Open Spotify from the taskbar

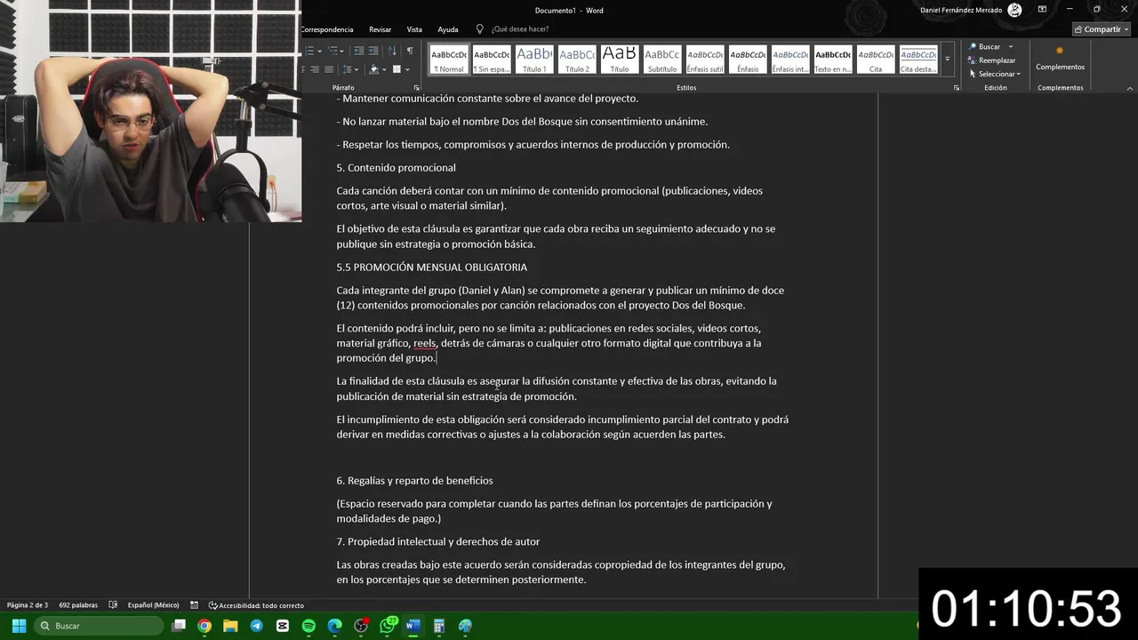(x=309, y=626)
